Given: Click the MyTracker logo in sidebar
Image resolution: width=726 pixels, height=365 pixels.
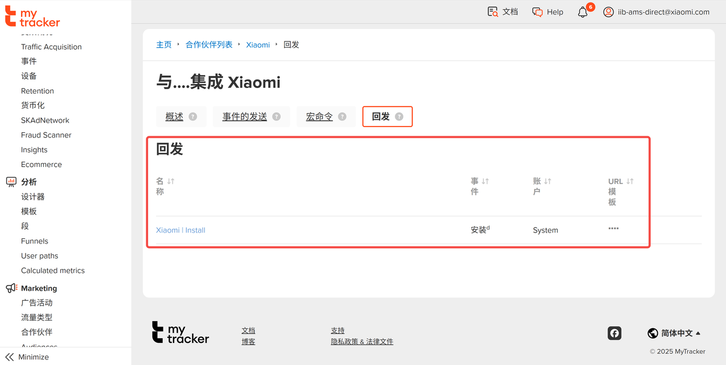Looking at the screenshot, I should [x=32, y=16].
